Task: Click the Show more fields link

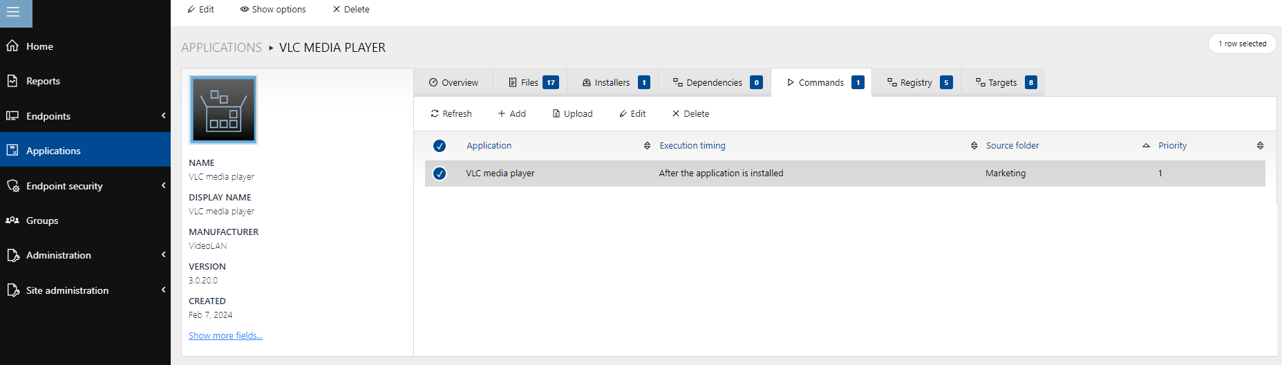Action: pos(225,336)
